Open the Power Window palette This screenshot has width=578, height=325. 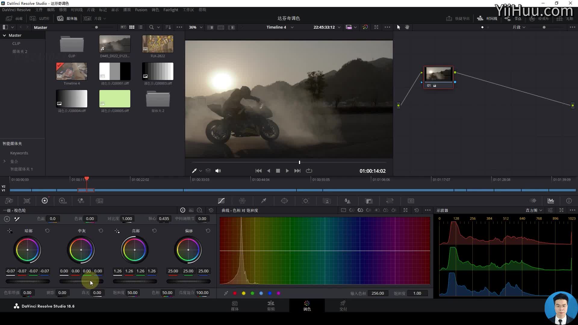(x=284, y=201)
